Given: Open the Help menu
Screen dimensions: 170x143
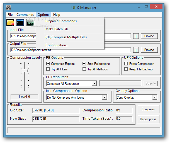Looking at the screenshot, I should tap(57, 15).
